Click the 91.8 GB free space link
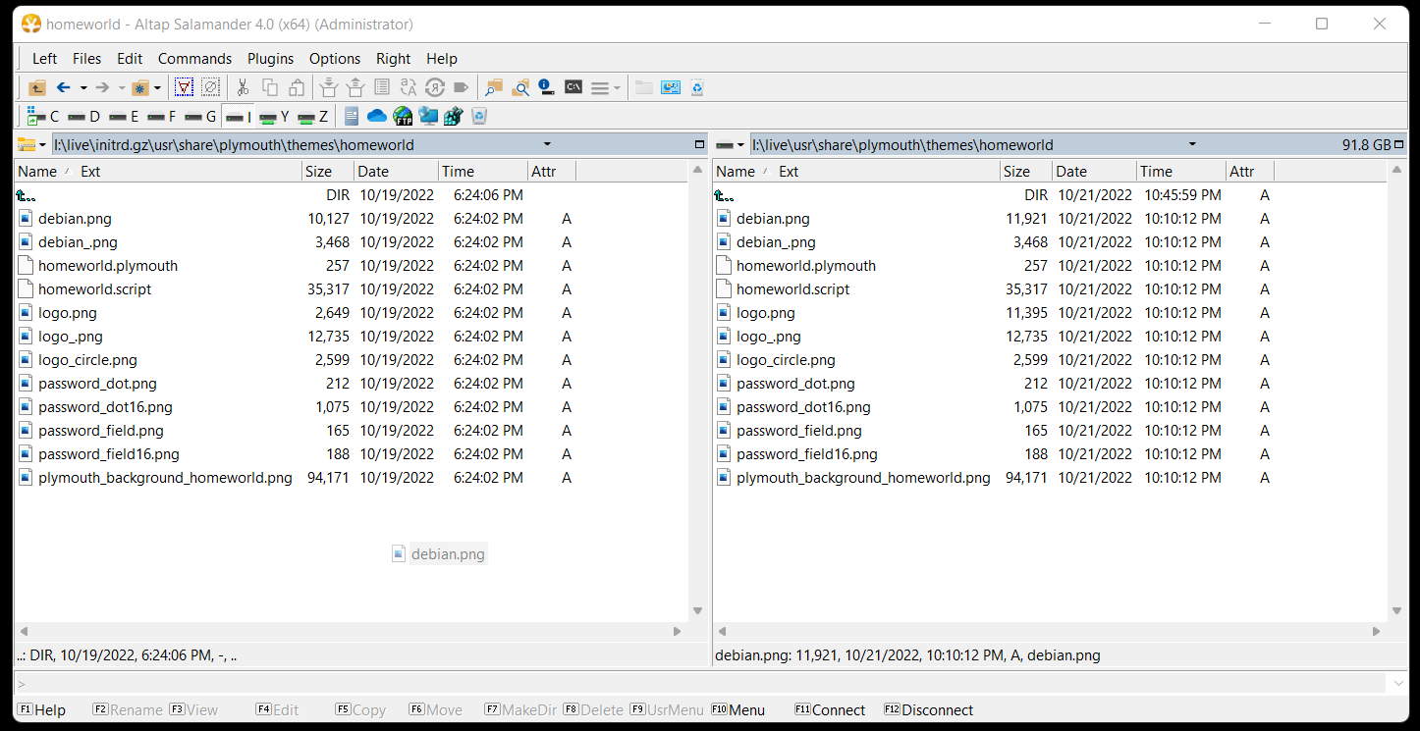Image resolution: width=1420 pixels, height=731 pixels. [1366, 145]
